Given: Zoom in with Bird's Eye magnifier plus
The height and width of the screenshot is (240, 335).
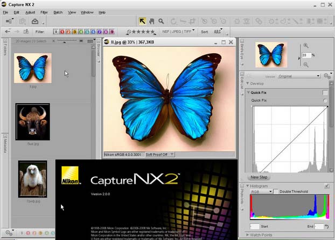Looking at the screenshot, I should coord(306,45).
